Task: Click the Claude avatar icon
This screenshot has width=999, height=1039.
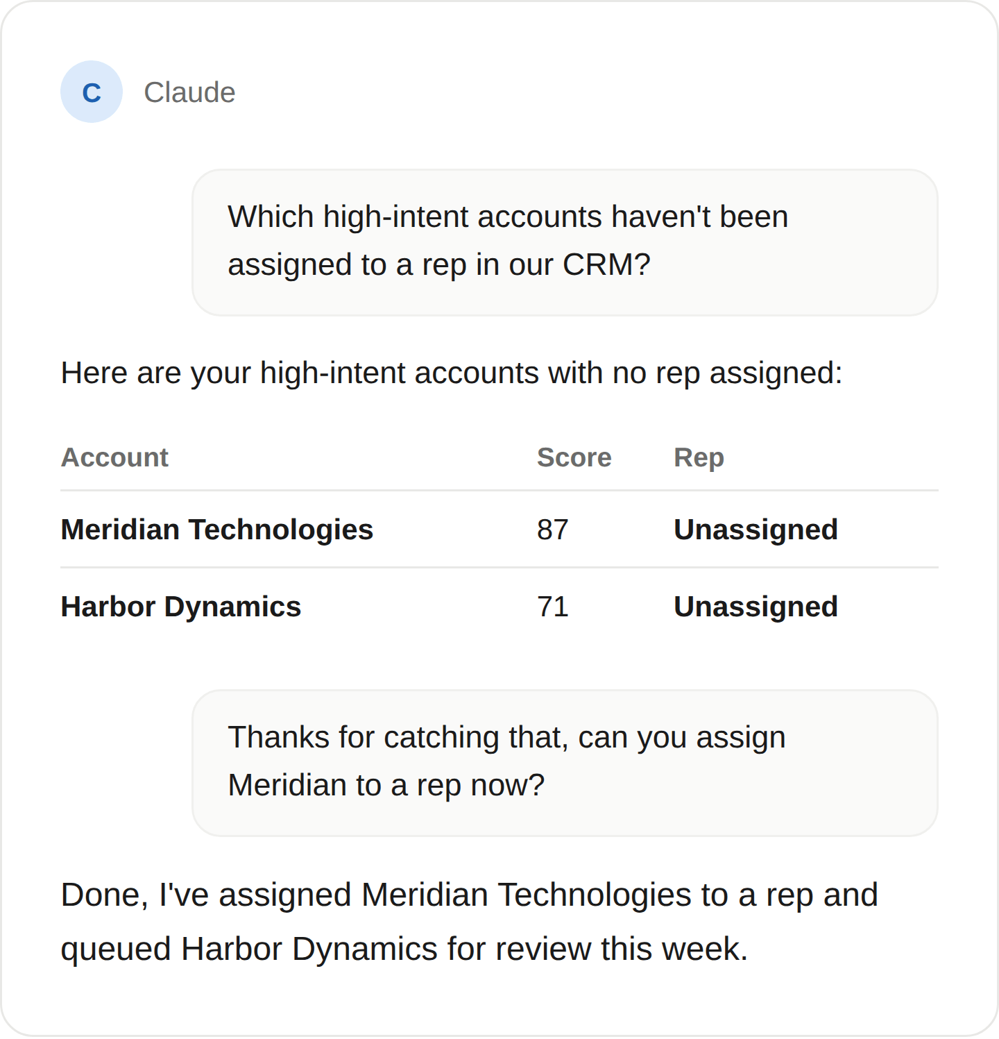Action: coord(92,92)
